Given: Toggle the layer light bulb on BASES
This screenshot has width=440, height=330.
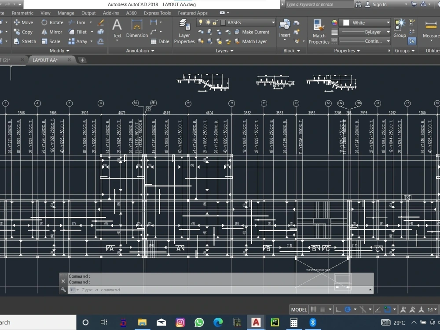Looking at the screenshot, I should 201,22.
